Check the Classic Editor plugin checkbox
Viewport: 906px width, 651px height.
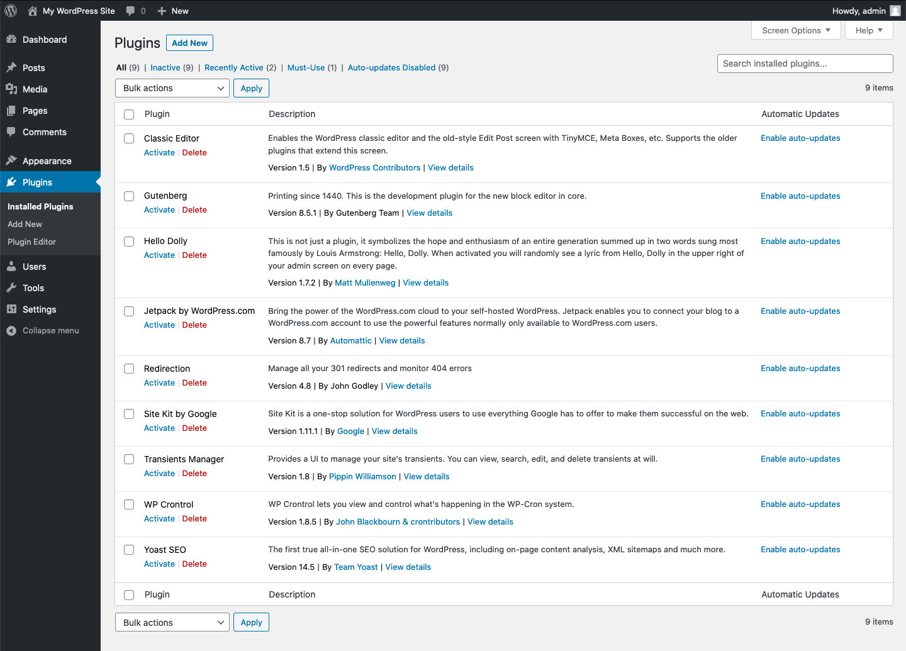pos(129,138)
